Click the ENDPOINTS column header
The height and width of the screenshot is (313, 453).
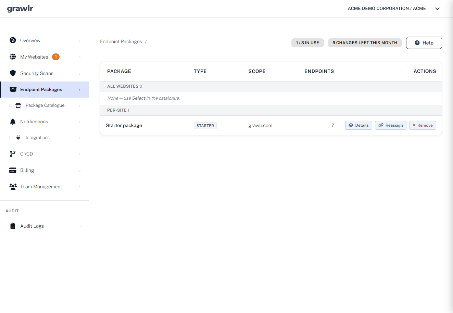click(319, 71)
